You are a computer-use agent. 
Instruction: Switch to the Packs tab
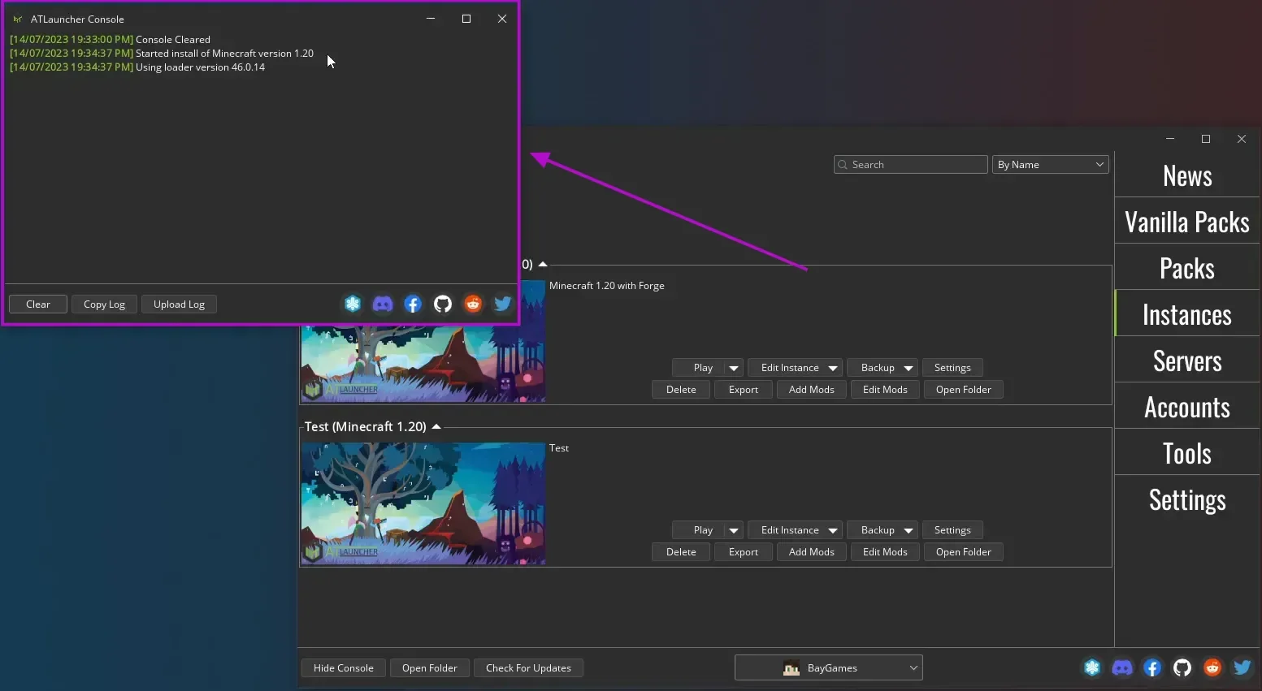point(1187,268)
